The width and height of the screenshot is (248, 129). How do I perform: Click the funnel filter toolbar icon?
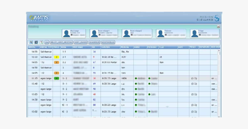click(42, 42)
